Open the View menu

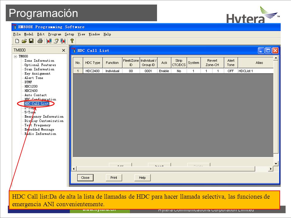(81, 34)
